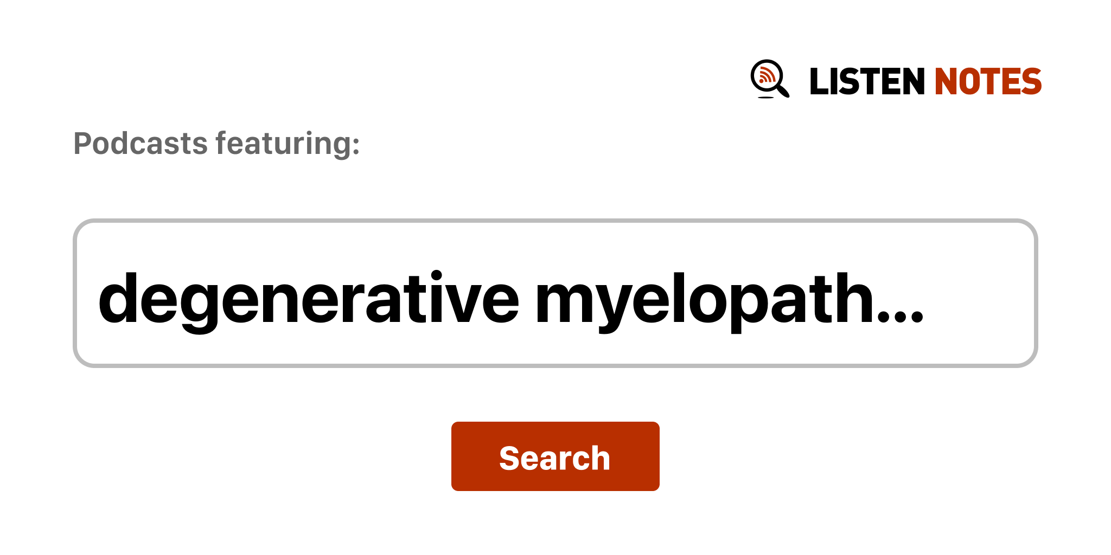Click the red "NOTES" logo word

tap(987, 82)
